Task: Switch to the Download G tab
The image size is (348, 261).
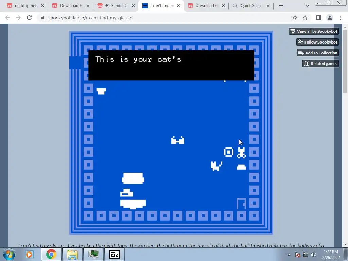Action: (x=207, y=6)
